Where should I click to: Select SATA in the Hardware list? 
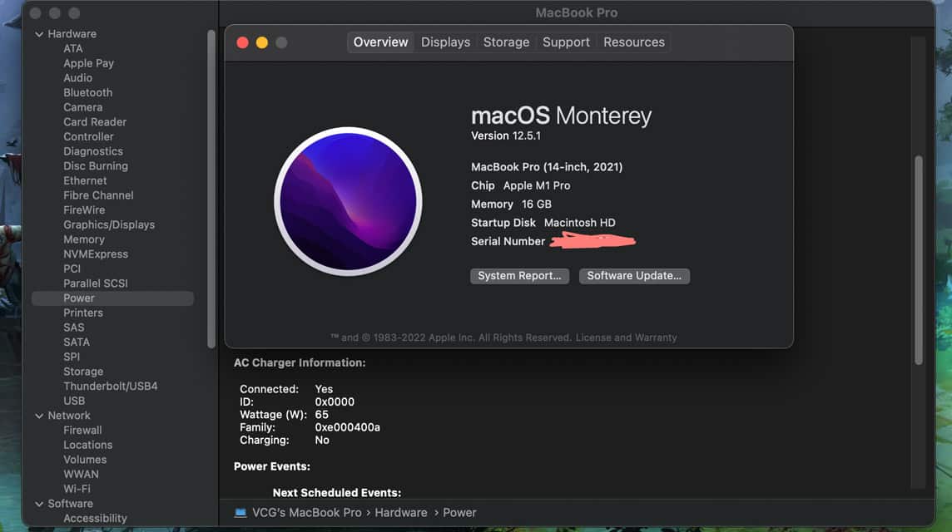point(77,342)
